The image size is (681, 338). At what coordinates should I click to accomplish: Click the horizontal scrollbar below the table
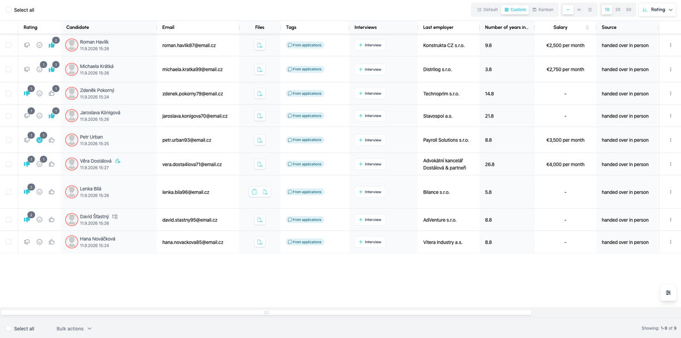tap(266, 312)
